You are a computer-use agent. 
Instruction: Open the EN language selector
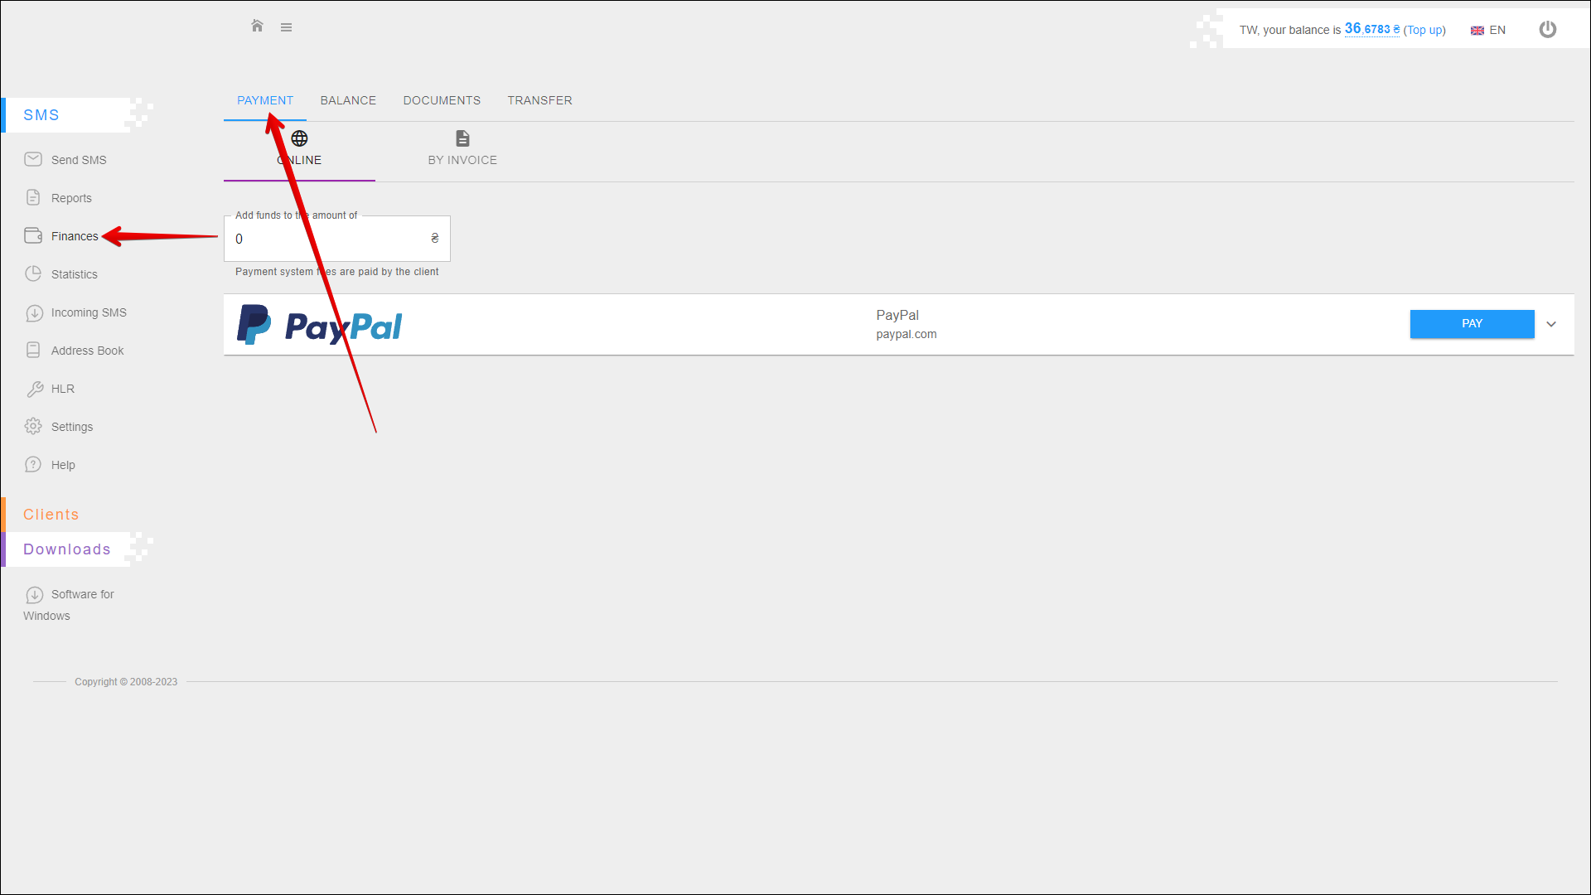1488,30
